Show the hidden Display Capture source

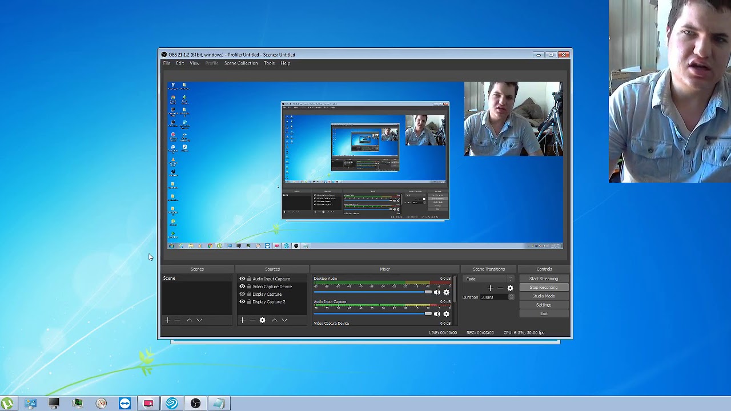click(x=242, y=294)
